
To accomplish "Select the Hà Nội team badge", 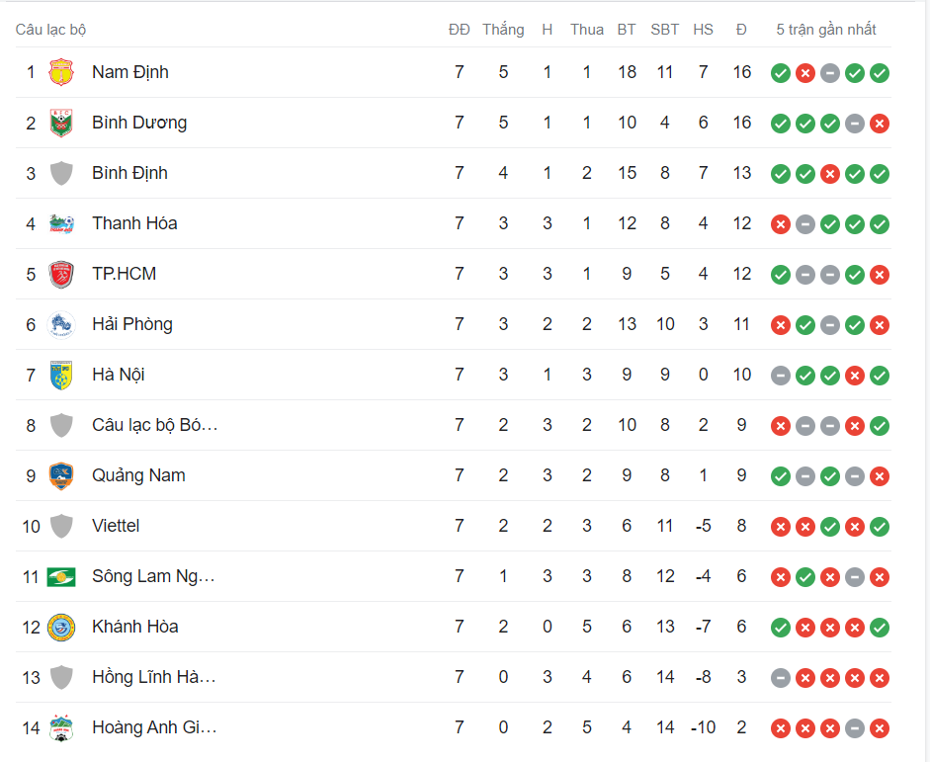I will tap(62, 375).
